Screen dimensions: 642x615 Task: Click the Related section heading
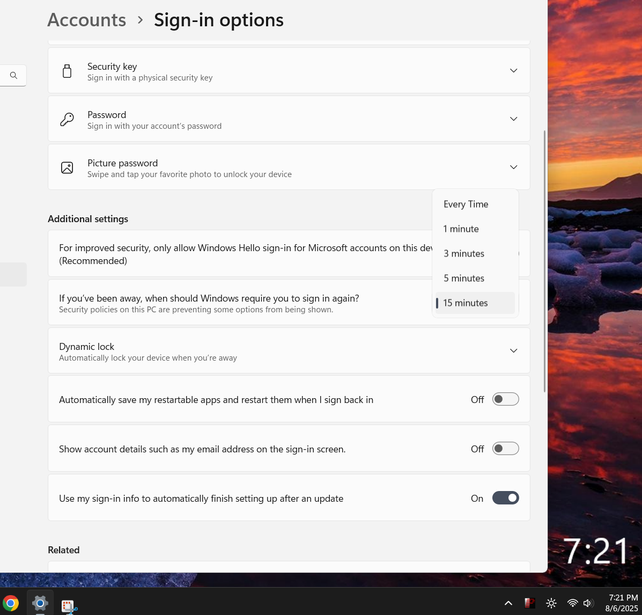click(63, 550)
